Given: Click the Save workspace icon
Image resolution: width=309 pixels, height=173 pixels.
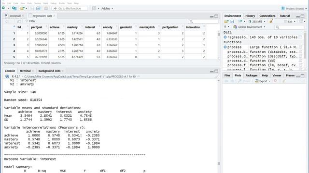Looking at the screenshot, I should (x=232, y=21).
